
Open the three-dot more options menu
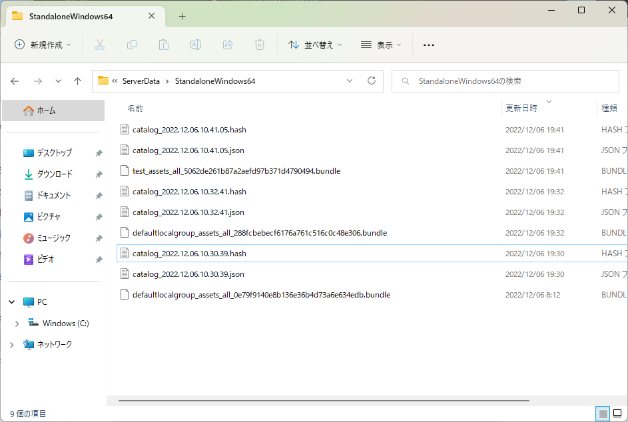(x=429, y=45)
